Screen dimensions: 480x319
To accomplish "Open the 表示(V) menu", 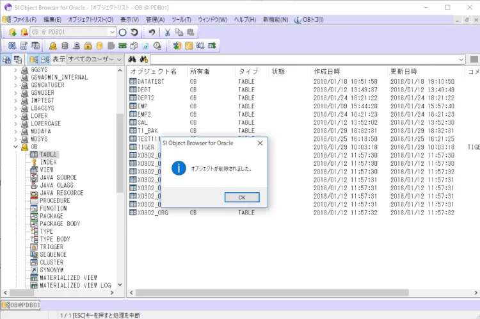I will coord(129,20).
